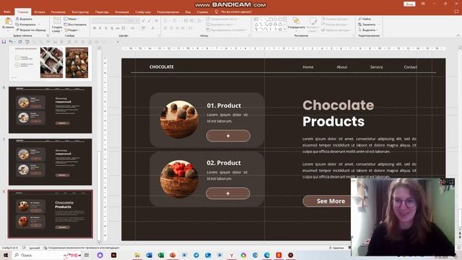Open the comments icon at ribbon right
The height and width of the screenshot is (260, 462).
point(456,12)
